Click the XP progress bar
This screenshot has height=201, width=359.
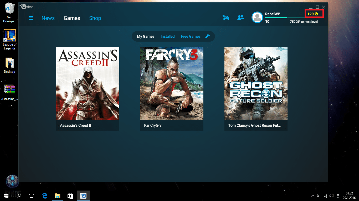291,18
